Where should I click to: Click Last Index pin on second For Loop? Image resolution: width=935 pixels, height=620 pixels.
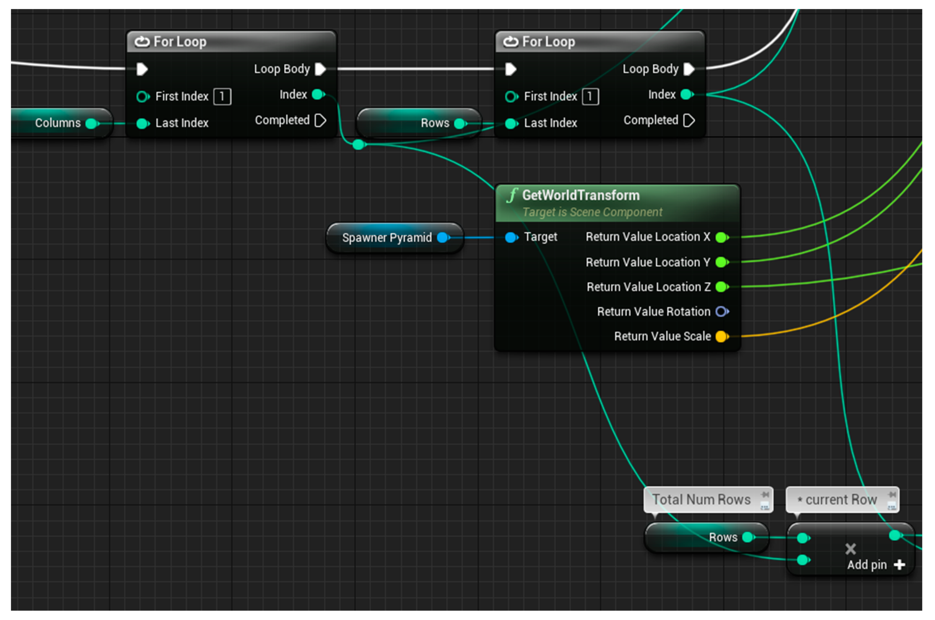point(511,124)
